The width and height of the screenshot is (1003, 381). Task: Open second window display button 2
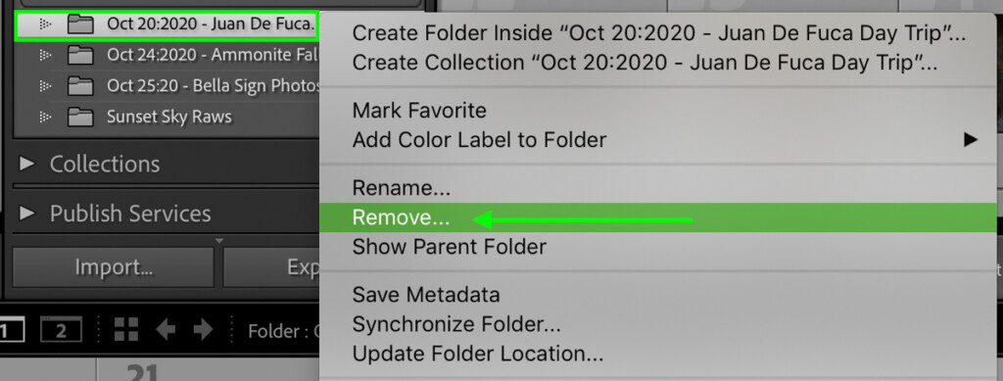tap(62, 330)
